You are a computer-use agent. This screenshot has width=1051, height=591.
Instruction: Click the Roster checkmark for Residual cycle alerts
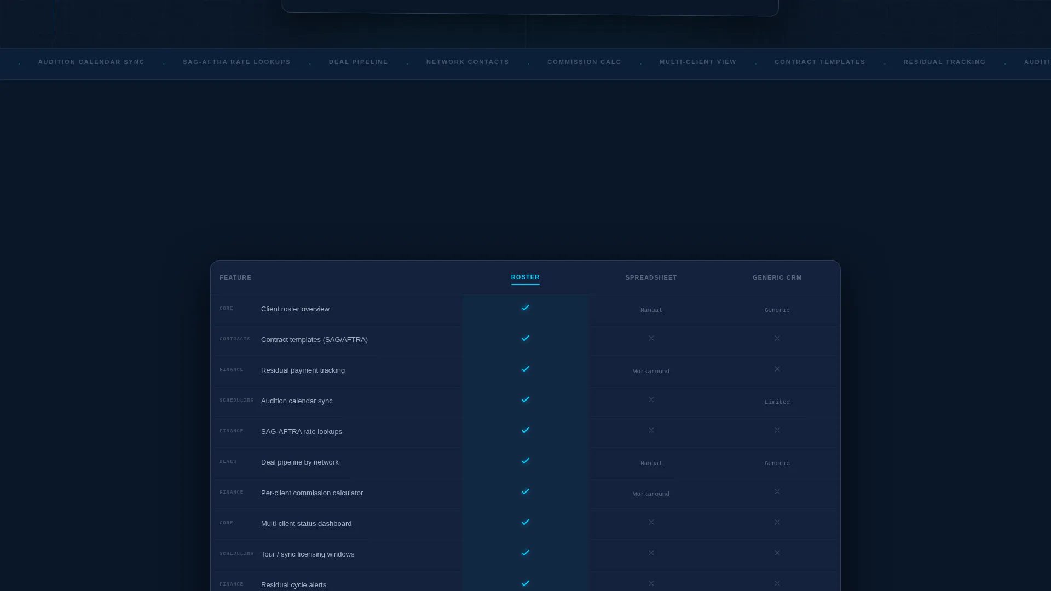click(x=525, y=583)
